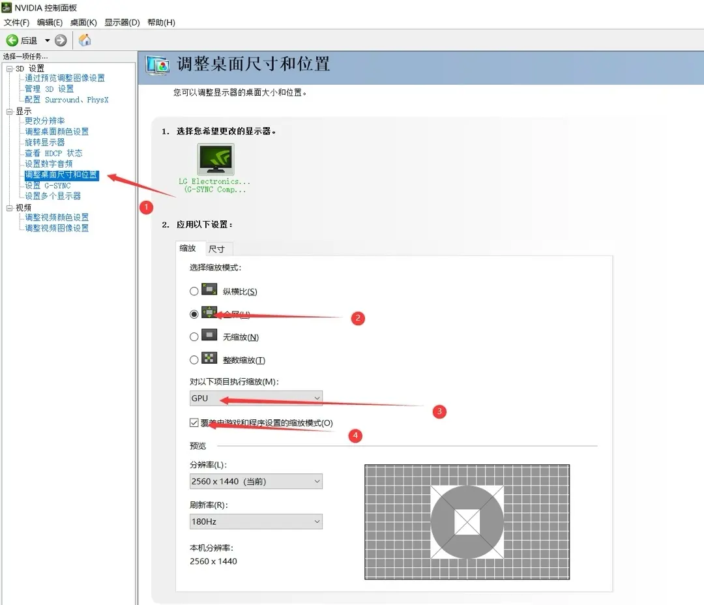The height and width of the screenshot is (605, 704).
Task: Click the green Back arrow icon
Action: (x=12, y=40)
